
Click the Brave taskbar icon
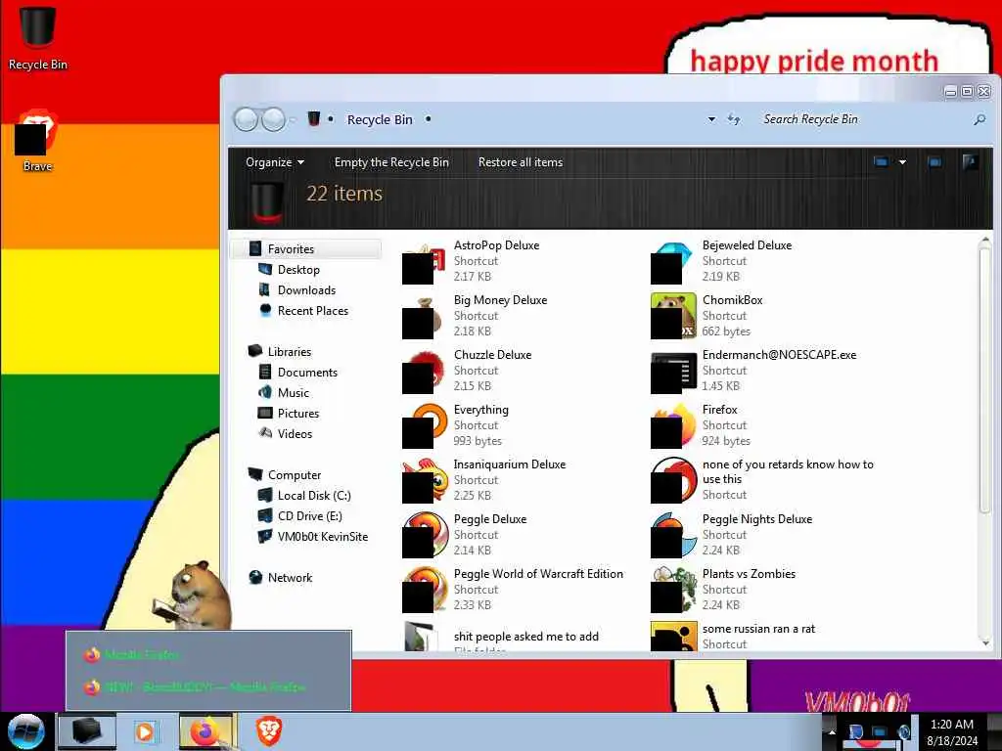[269, 731]
